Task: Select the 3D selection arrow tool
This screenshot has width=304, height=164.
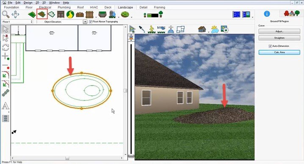Action: (x=133, y=29)
